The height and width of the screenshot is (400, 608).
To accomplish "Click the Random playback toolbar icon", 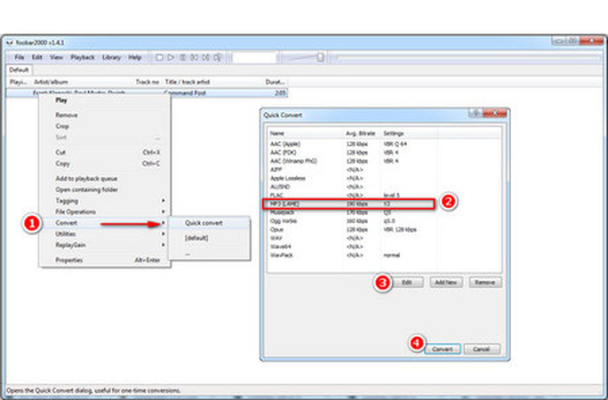I will (x=218, y=58).
